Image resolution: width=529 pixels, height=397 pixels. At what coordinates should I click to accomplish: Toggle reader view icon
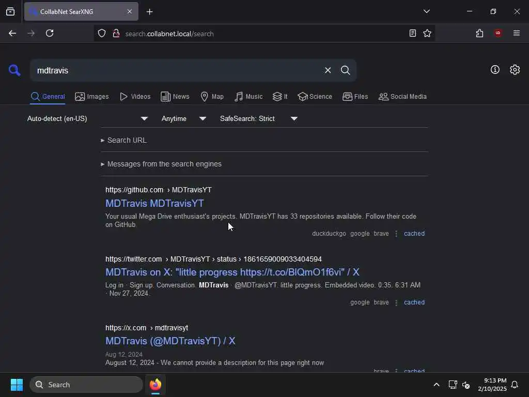point(413,33)
